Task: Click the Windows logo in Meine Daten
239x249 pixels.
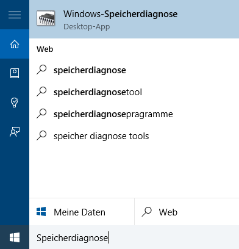Action: coord(41,212)
